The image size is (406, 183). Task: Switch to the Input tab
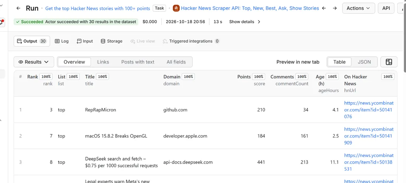point(85,41)
